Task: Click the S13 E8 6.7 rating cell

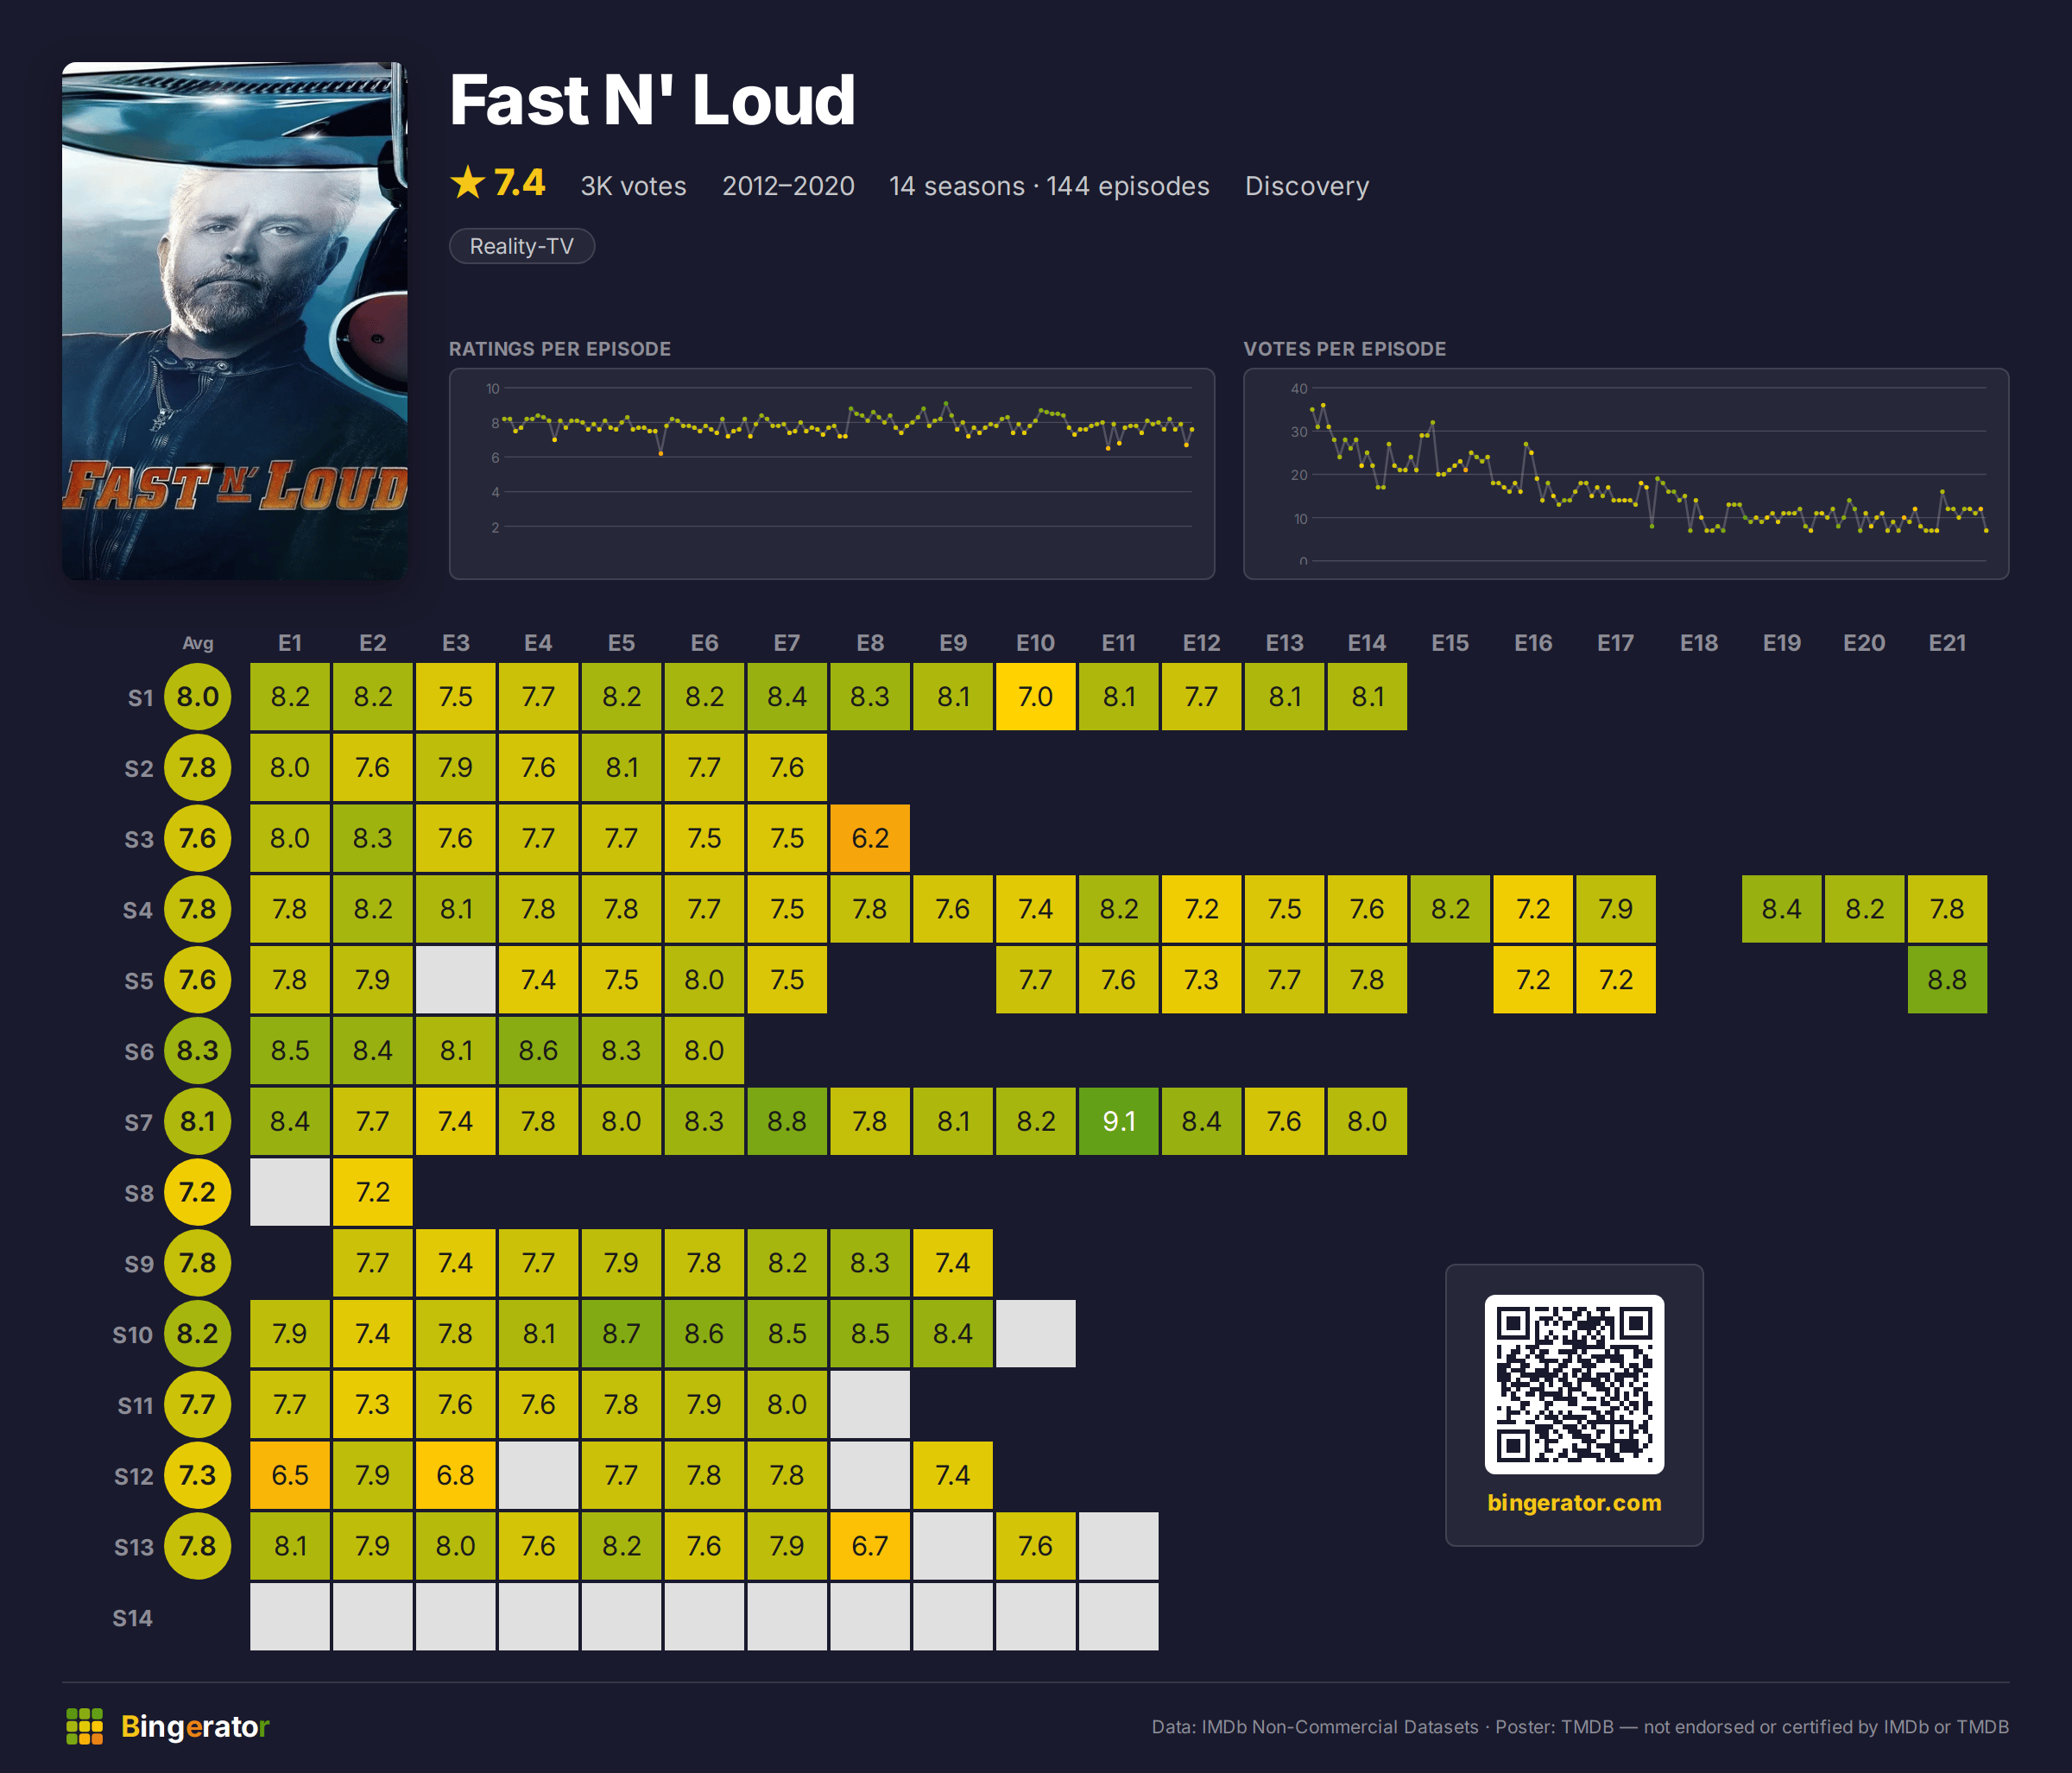Action: 870,1546
